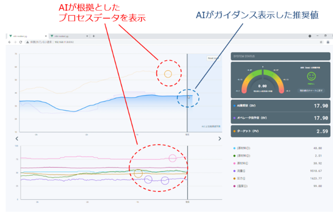Image resolution: width=333 pixels, height=213 pixels.
Task: Close the second browser tab
Action: tap(87, 36)
